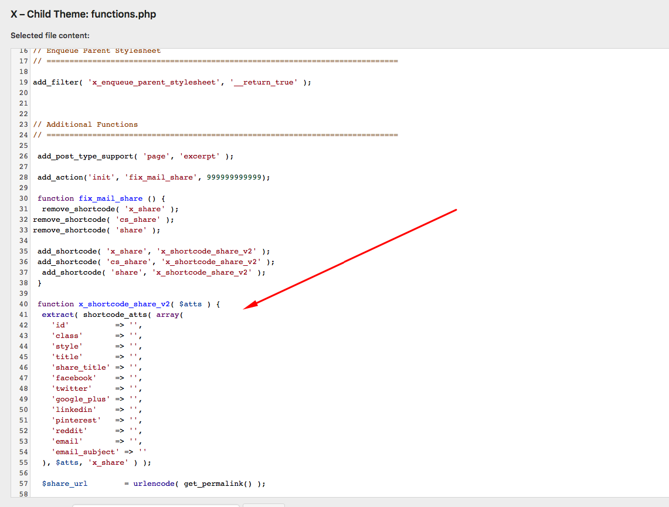Click the 'pinterest' array key

(x=76, y=420)
